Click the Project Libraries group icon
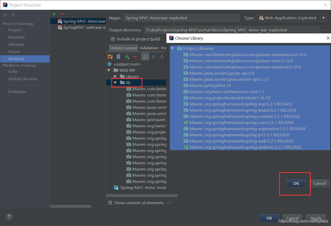 [180, 48]
